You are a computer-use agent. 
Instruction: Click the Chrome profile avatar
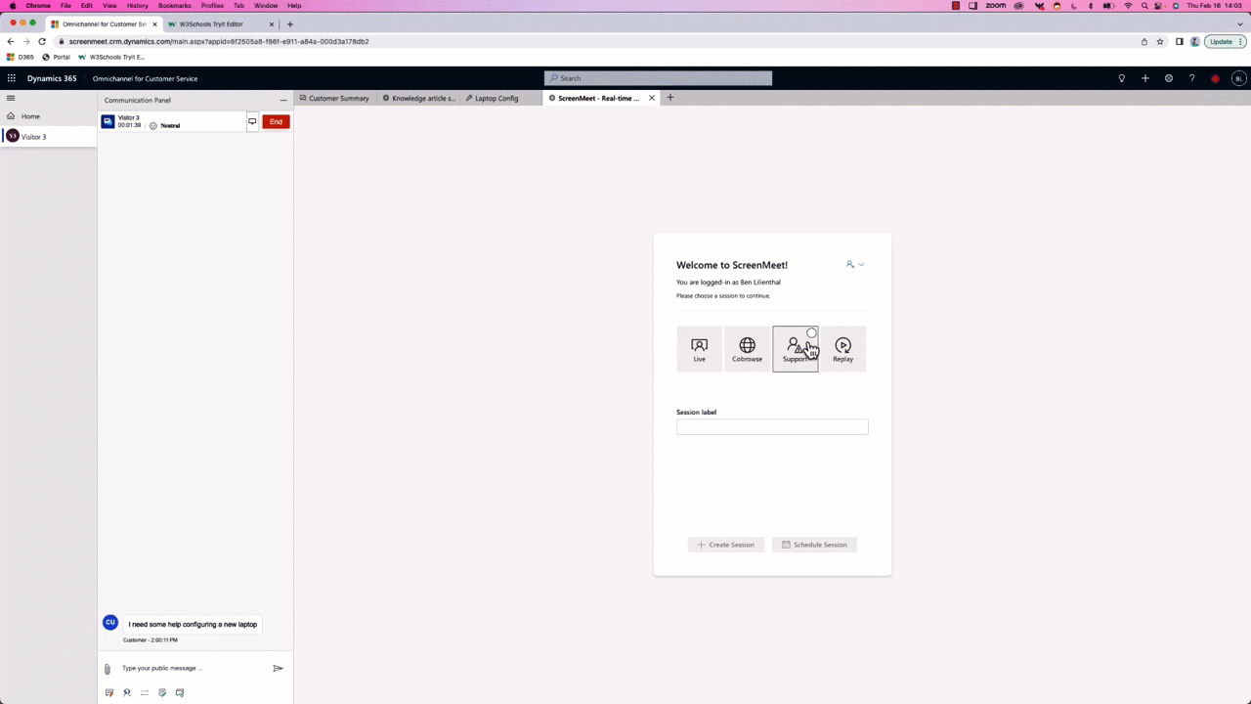coord(1195,41)
